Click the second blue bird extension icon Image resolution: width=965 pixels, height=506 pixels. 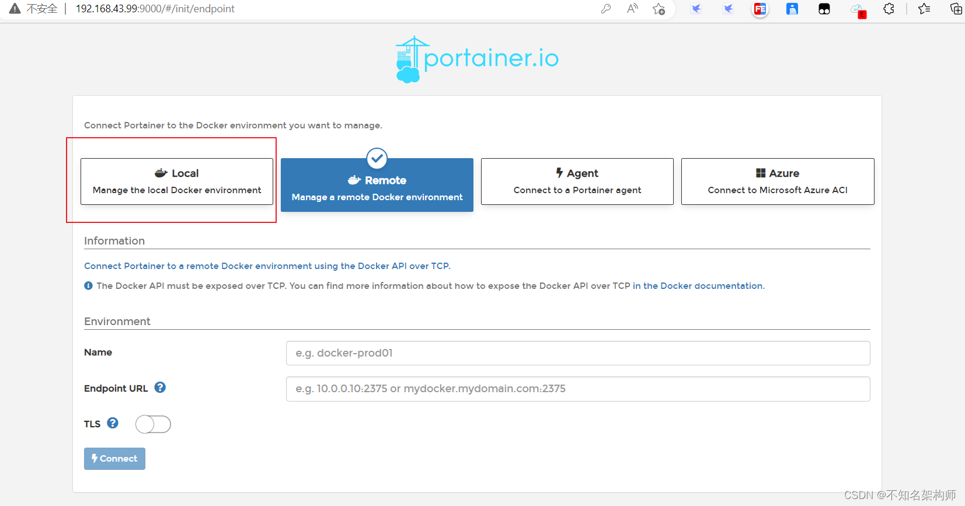[728, 9]
